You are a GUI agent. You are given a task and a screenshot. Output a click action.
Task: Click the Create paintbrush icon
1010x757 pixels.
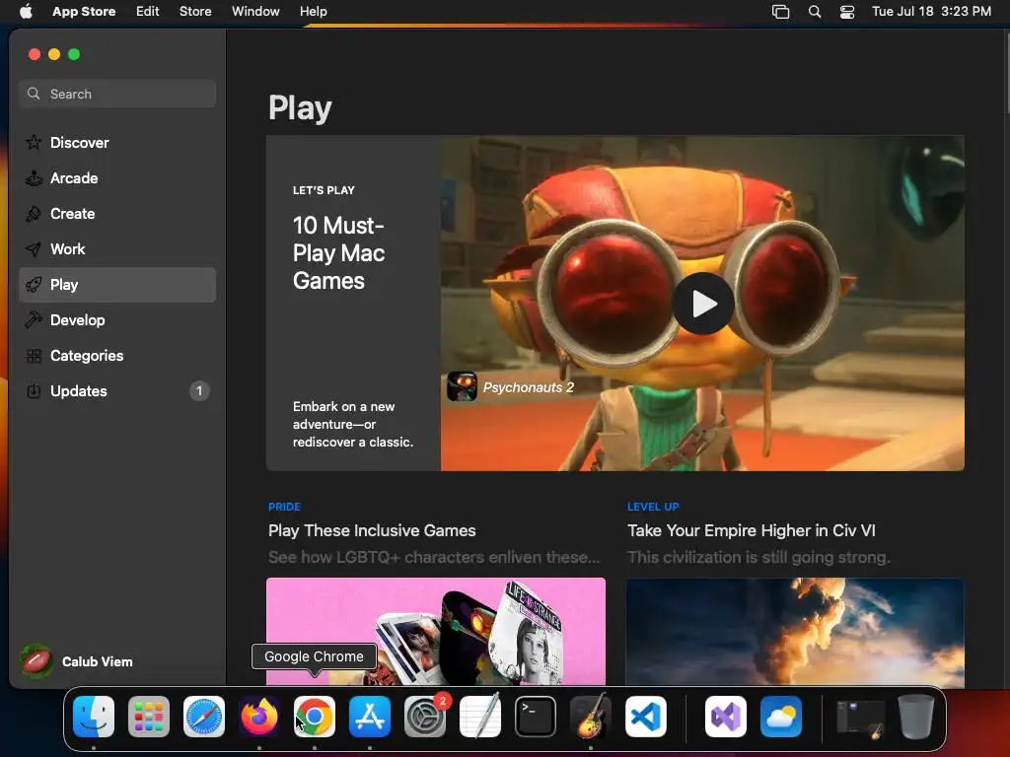[x=34, y=213]
